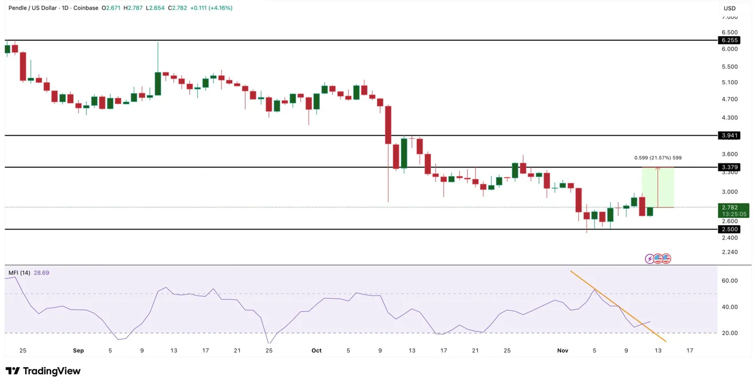Click the 6.255 price level label
This screenshot has width=755, height=384.
730,40
